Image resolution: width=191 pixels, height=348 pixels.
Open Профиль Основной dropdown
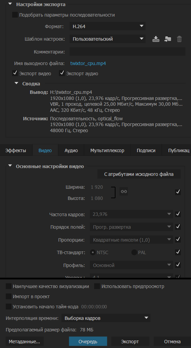click(131, 265)
